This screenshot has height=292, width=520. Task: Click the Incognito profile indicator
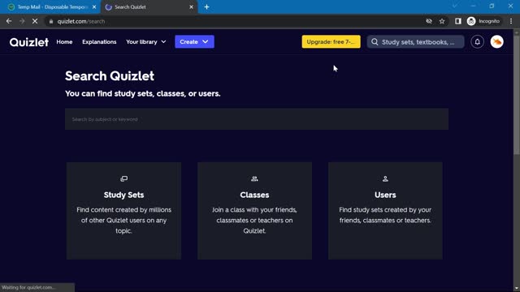point(483,21)
